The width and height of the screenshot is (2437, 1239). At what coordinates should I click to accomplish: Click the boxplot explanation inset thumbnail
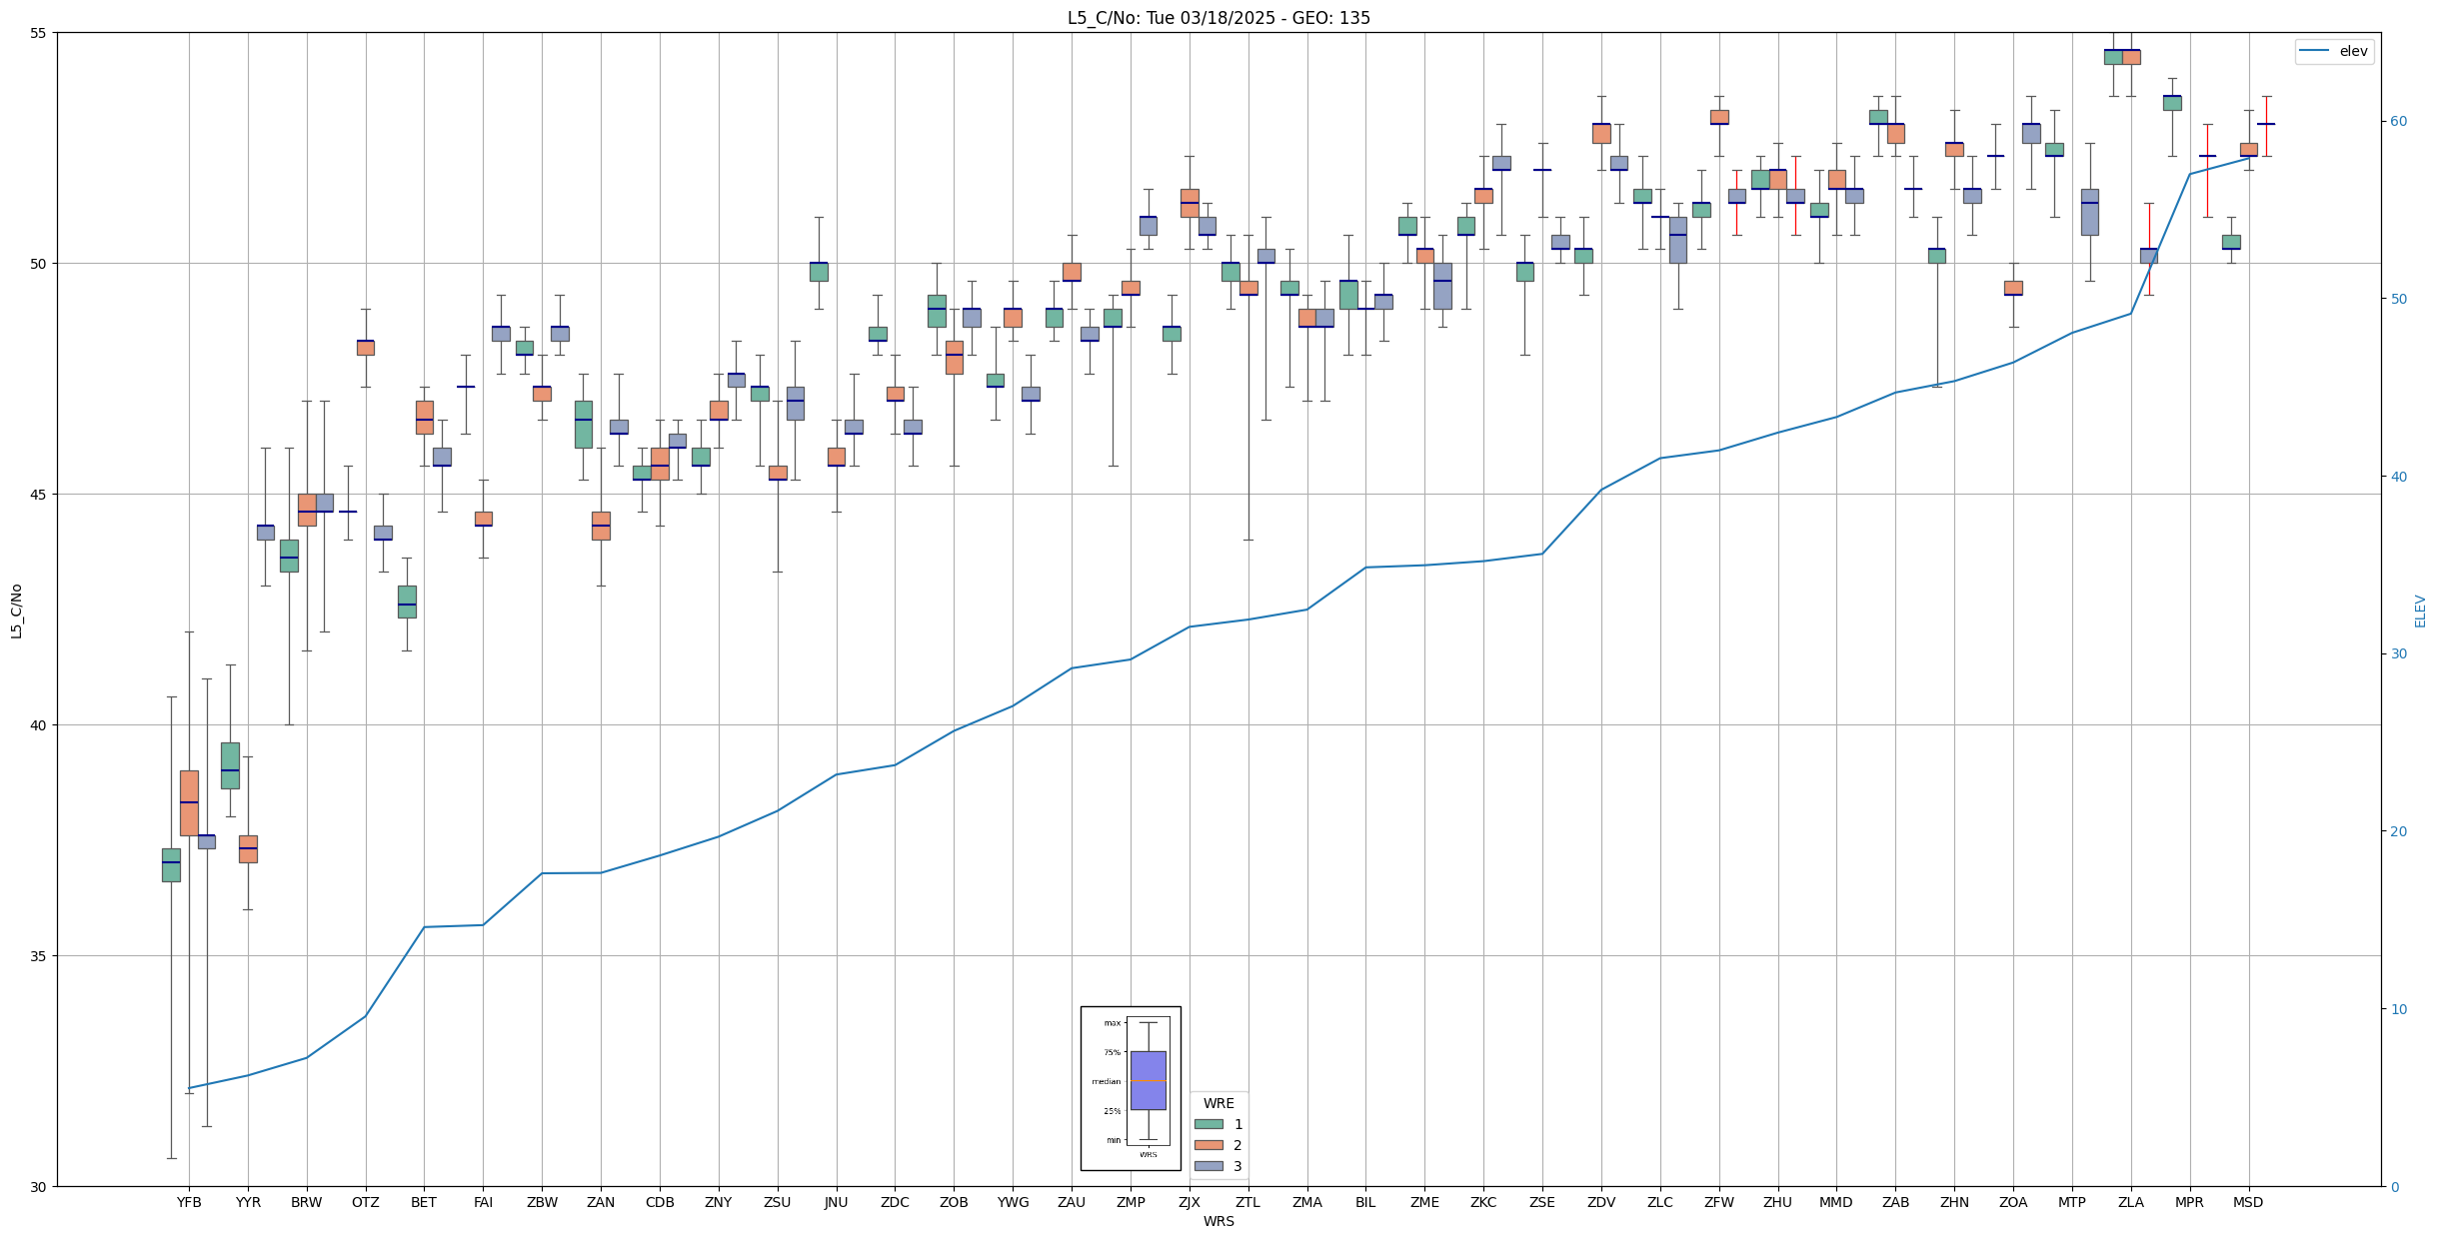pos(1131,1087)
